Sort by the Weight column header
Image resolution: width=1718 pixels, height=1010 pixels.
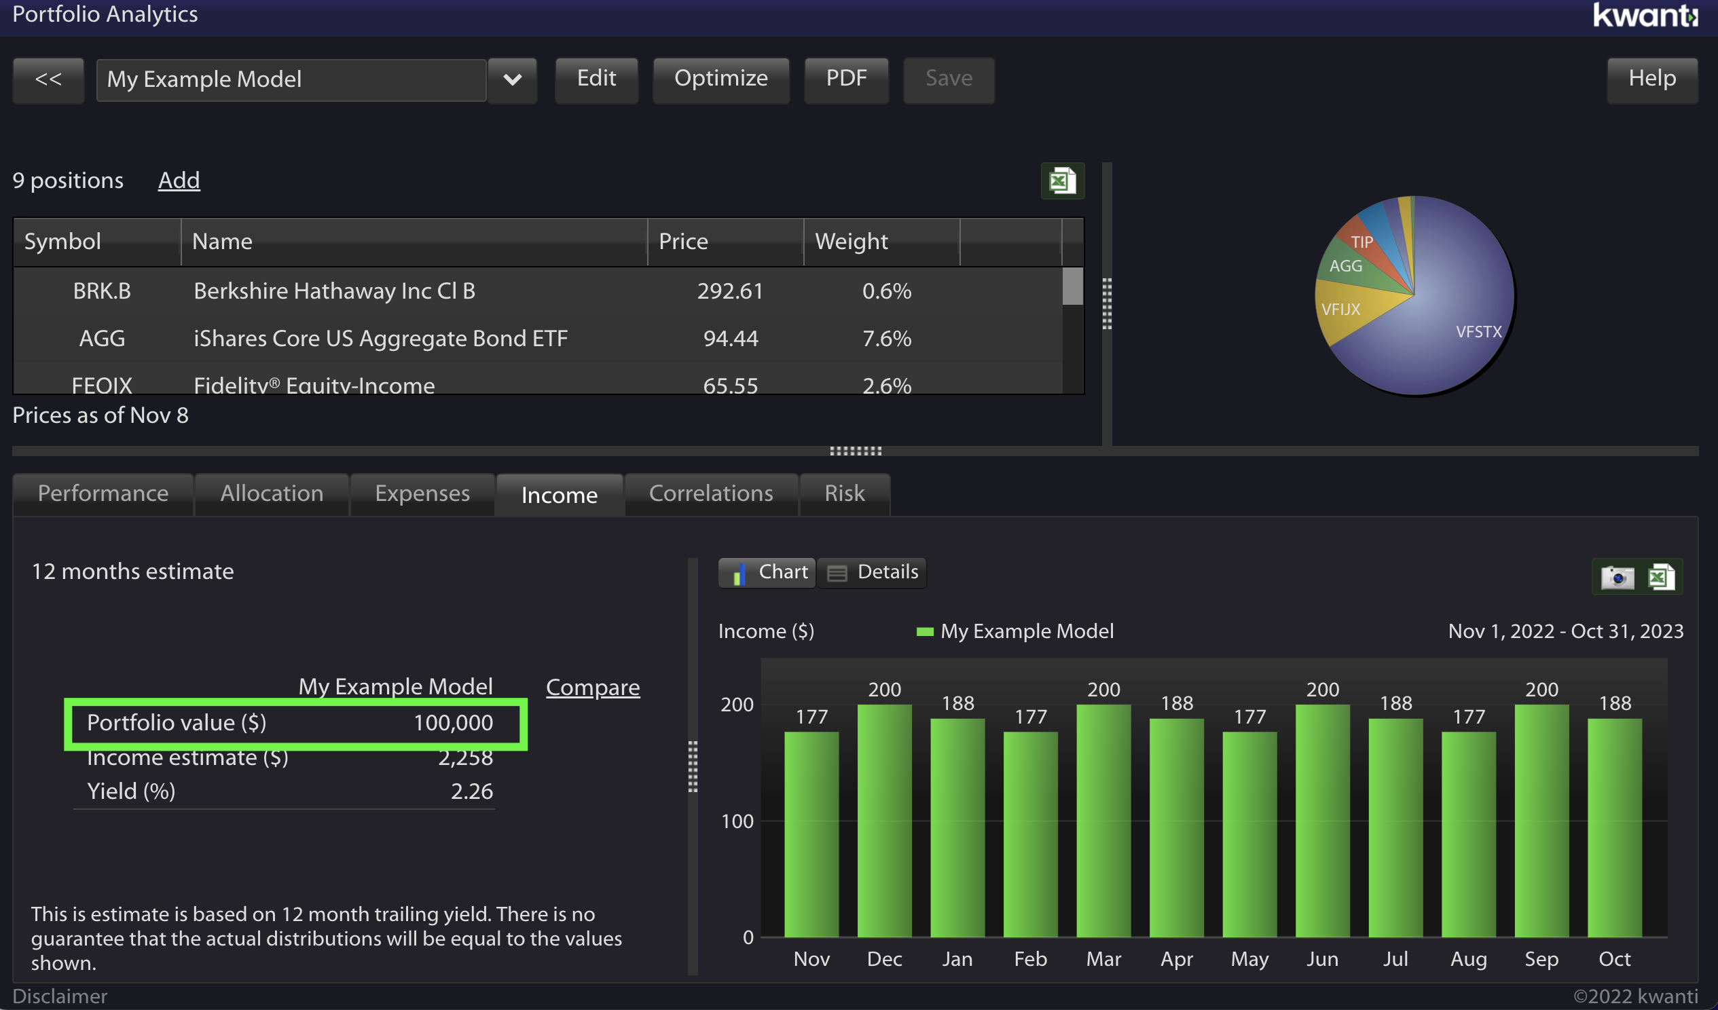click(x=881, y=242)
